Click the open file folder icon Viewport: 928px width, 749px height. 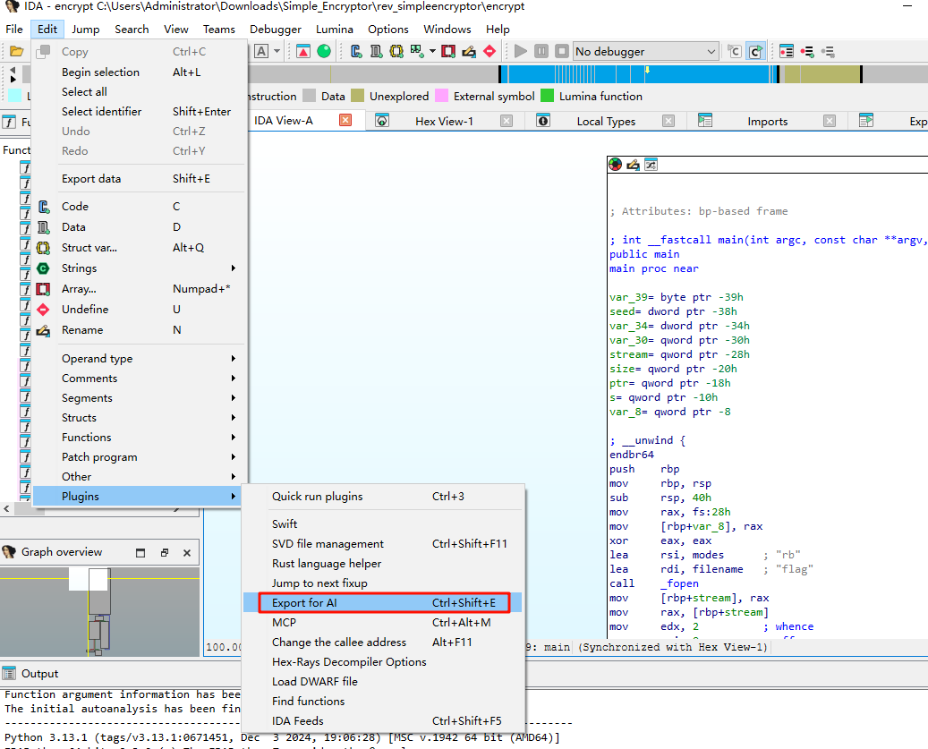point(16,52)
